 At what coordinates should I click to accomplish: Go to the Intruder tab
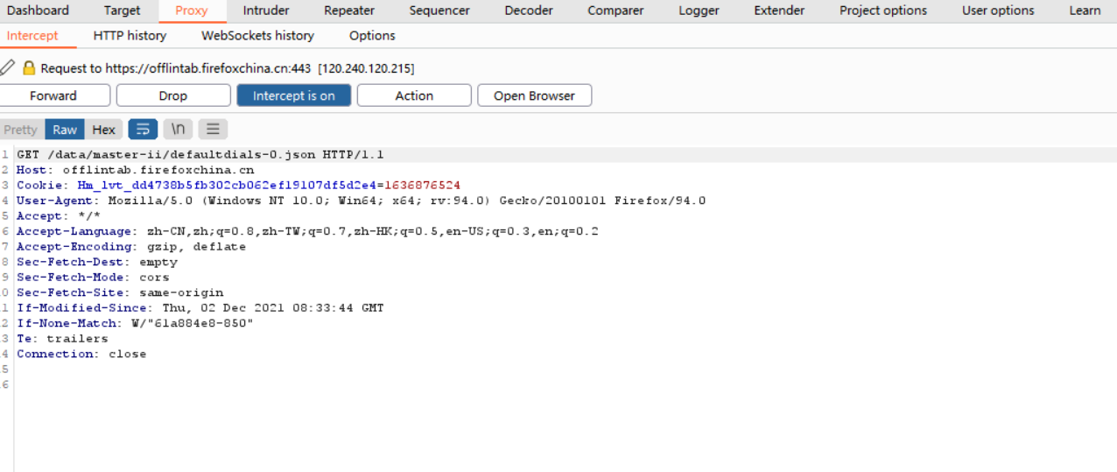(x=266, y=11)
